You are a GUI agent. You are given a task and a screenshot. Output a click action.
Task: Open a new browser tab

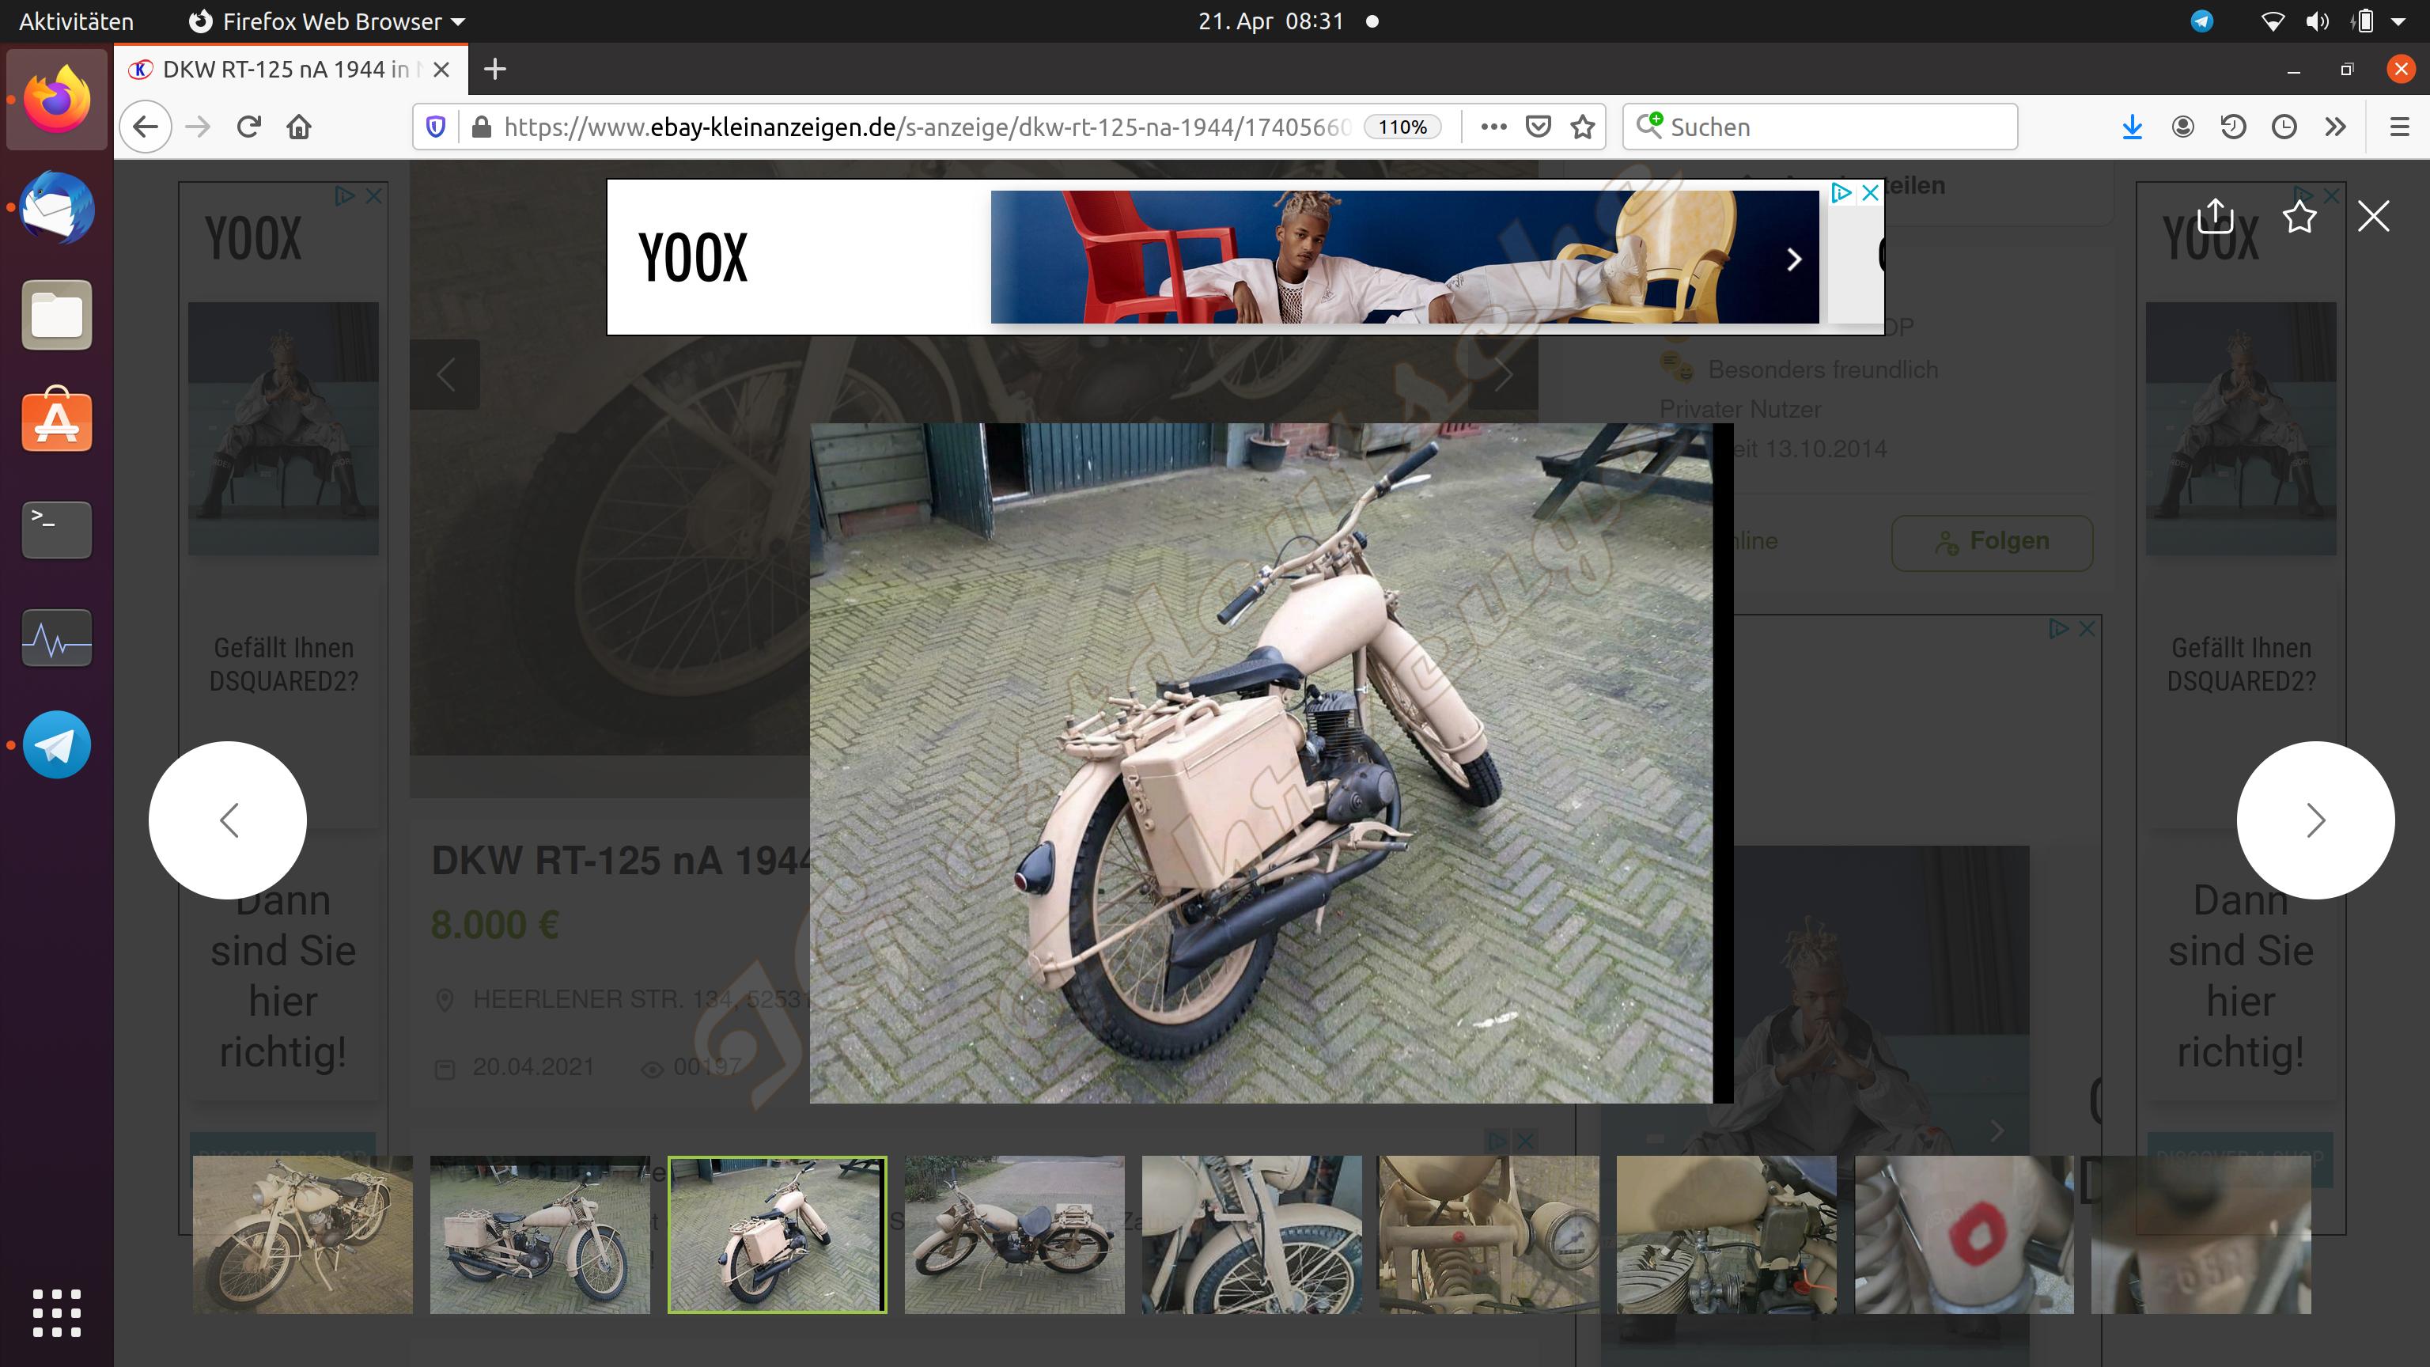[494, 69]
